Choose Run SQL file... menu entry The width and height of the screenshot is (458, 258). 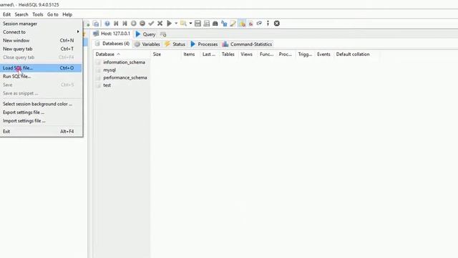click(41, 77)
